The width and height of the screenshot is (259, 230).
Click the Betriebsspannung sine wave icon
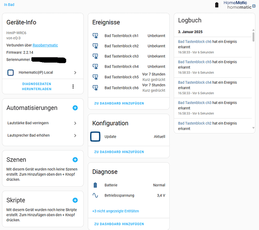95,195
